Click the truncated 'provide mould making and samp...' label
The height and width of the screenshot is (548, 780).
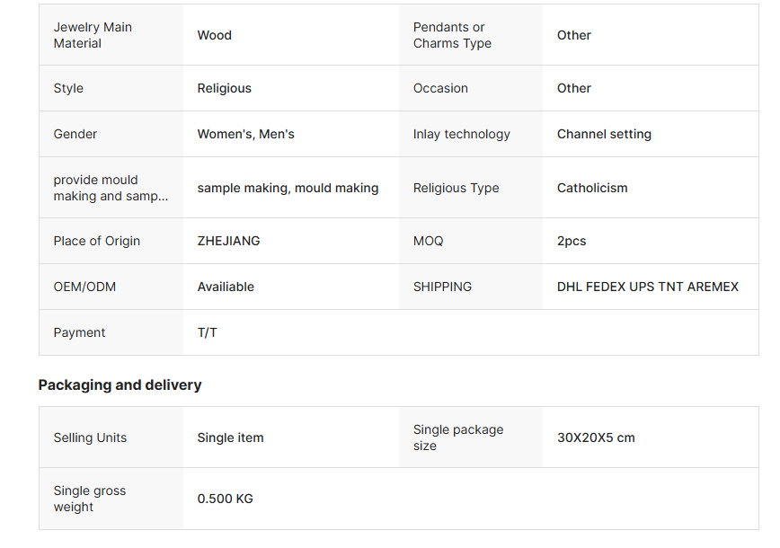click(111, 188)
